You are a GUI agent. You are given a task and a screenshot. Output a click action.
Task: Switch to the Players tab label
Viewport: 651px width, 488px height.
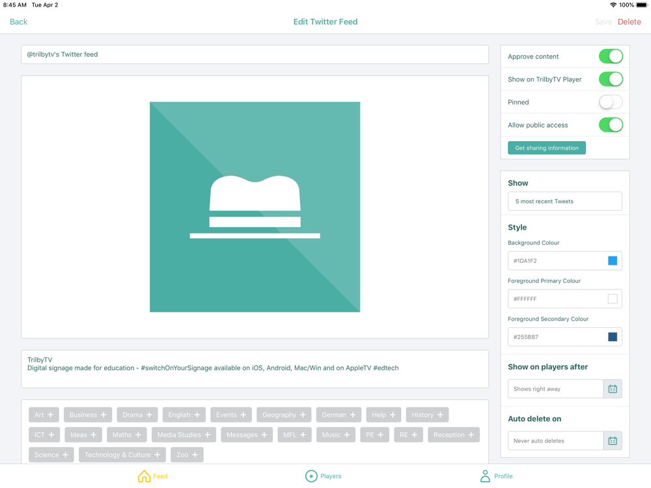pos(331,476)
